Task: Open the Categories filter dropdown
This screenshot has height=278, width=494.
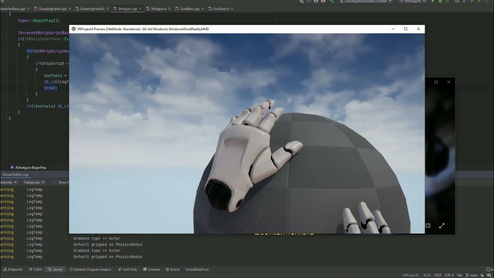Action: point(34,182)
